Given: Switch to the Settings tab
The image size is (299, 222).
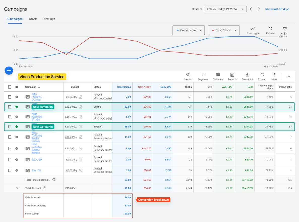Looking at the screenshot, I should [x=49, y=19].
